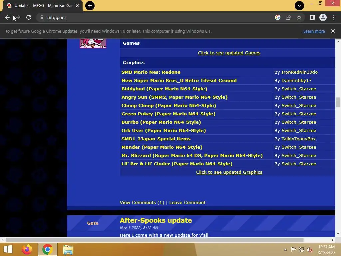This screenshot has width=341, height=256.
Task: Bookmark this page with star icon
Action: [x=299, y=17]
